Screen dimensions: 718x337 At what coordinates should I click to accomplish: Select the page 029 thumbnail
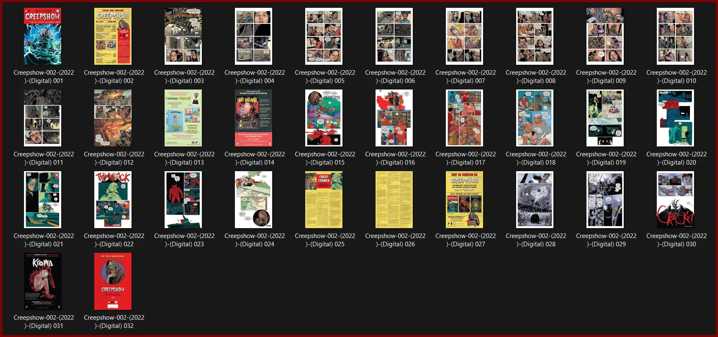pyautogui.click(x=605, y=200)
